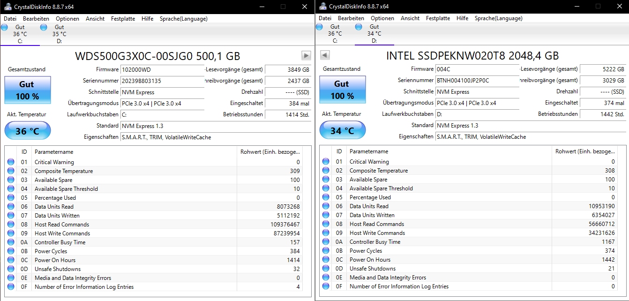Open Festplatte menu in right window
Screen dimensions: 629x301
(x=438, y=19)
